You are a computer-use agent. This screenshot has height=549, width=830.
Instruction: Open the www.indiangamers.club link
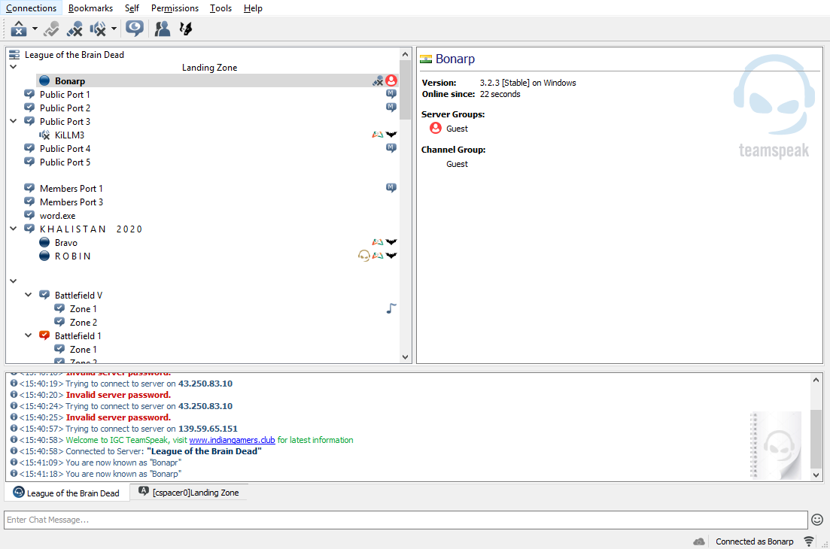[232, 440]
